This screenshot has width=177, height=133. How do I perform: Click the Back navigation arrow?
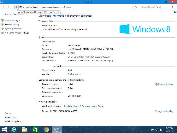pyautogui.click(x=3, y=7)
